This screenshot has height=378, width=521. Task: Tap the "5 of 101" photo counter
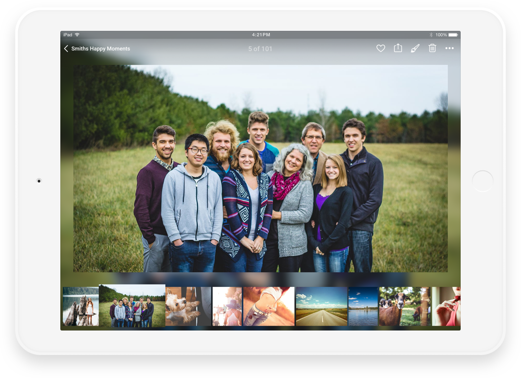(260, 49)
